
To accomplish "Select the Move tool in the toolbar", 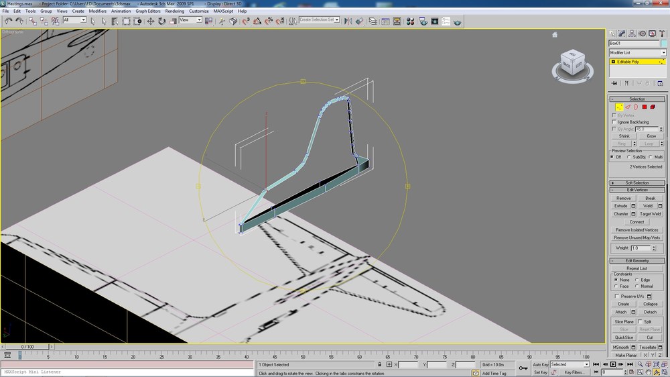I will (151, 21).
